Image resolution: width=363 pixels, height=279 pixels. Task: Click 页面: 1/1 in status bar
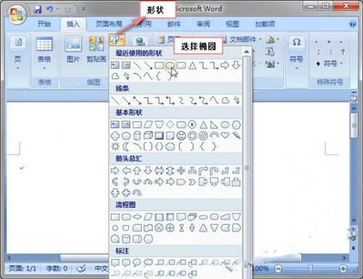point(23,268)
